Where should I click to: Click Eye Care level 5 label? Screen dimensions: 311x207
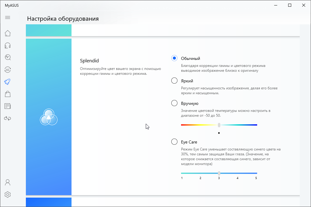point(256,178)
